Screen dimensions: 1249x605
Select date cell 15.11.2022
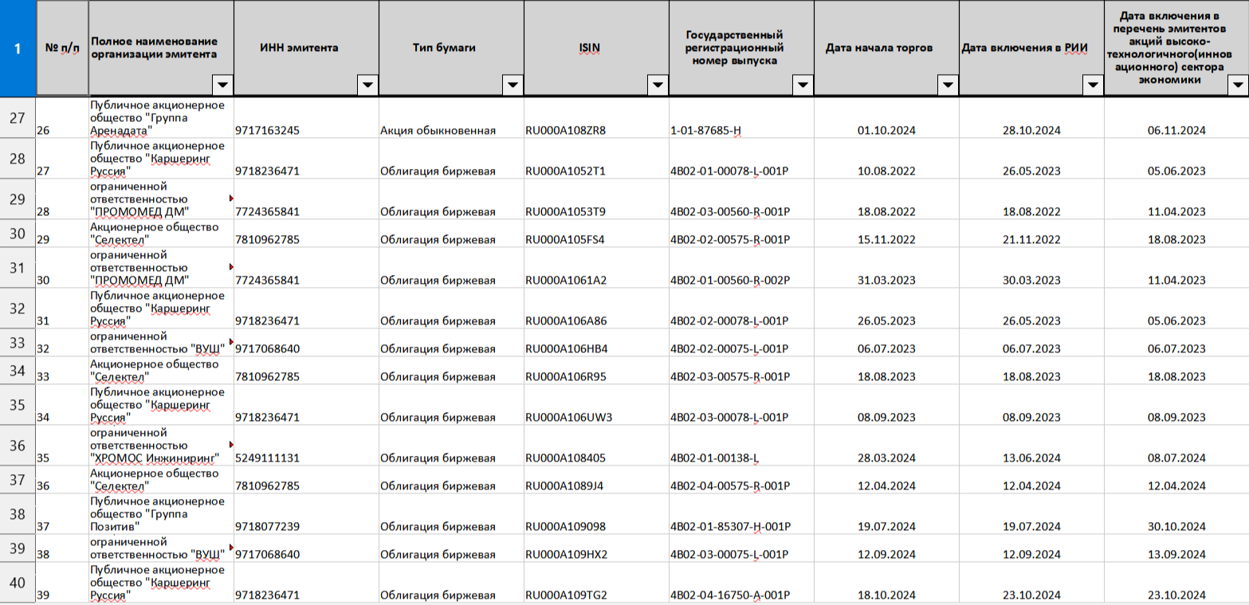(886, 234)
